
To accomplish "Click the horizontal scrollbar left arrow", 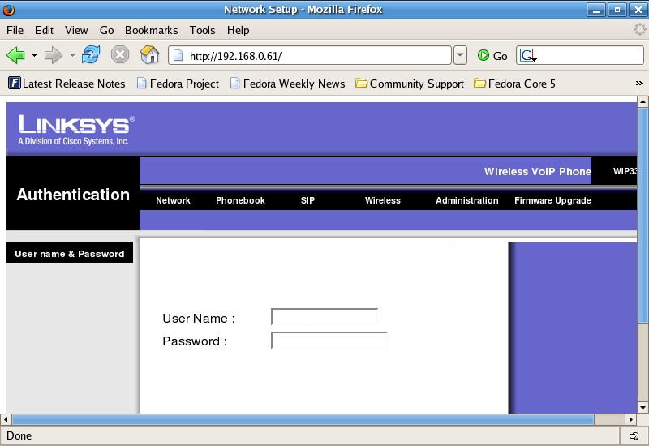I will tap(6, 419).
